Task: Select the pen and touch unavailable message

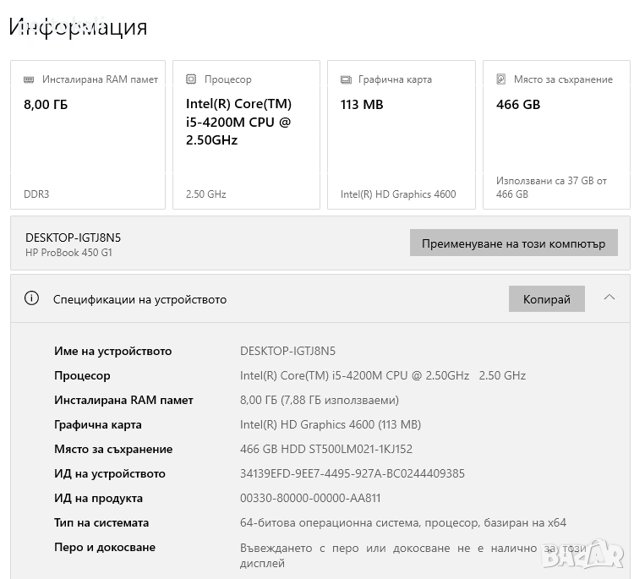Action: (413, 555)
